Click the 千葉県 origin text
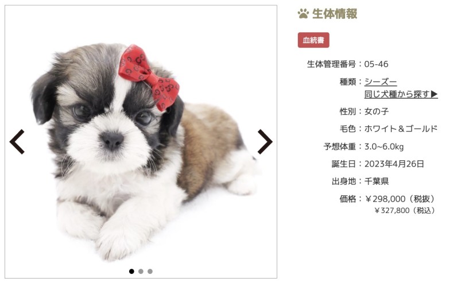The height and width of the screenshot is (282, 465). point(377,181)
